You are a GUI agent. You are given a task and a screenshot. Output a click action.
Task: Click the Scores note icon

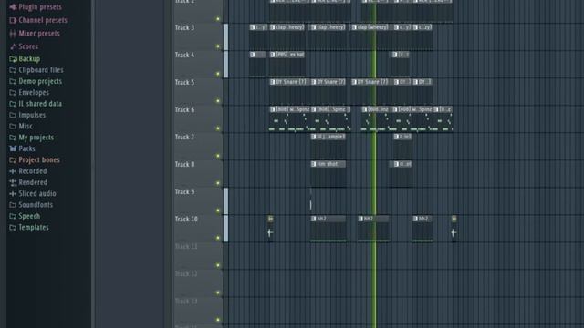coord(13,46)
